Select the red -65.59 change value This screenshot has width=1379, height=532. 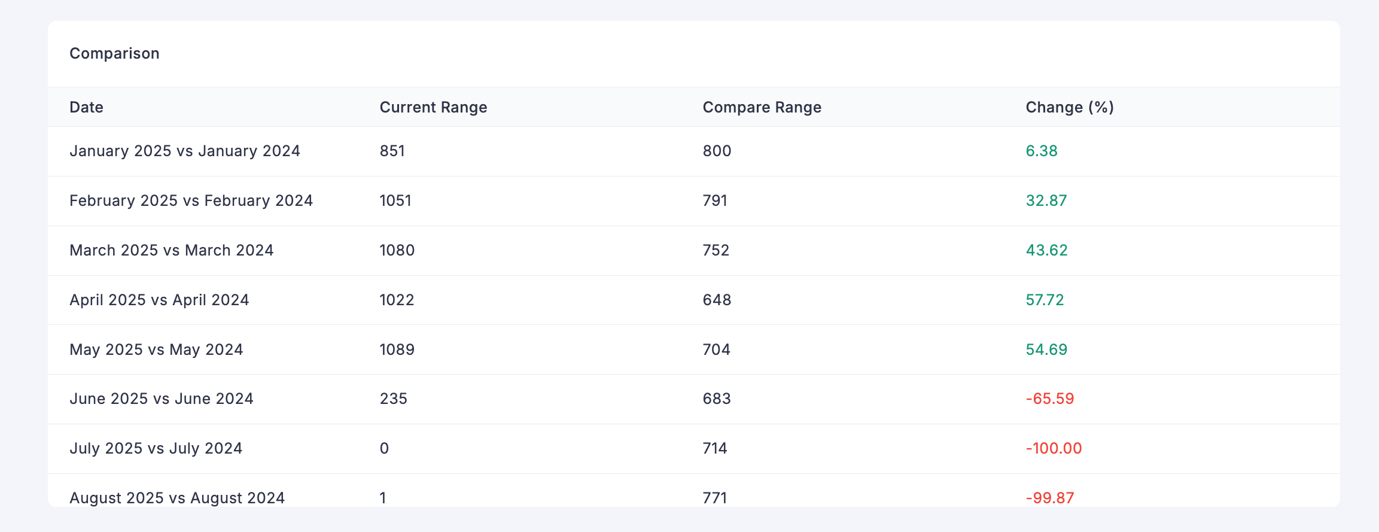pos(1050,399)
